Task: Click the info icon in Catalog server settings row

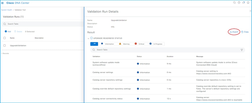Action: point(138,72)
